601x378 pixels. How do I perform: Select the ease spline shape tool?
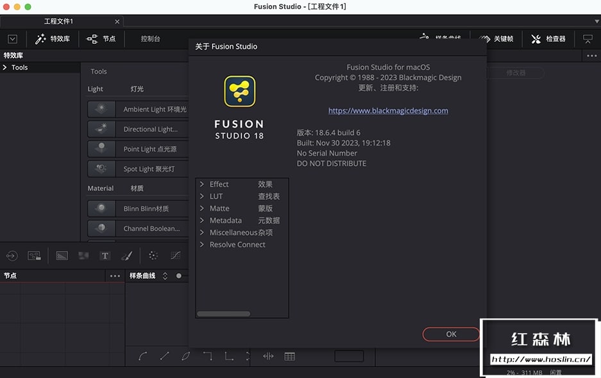186,356
